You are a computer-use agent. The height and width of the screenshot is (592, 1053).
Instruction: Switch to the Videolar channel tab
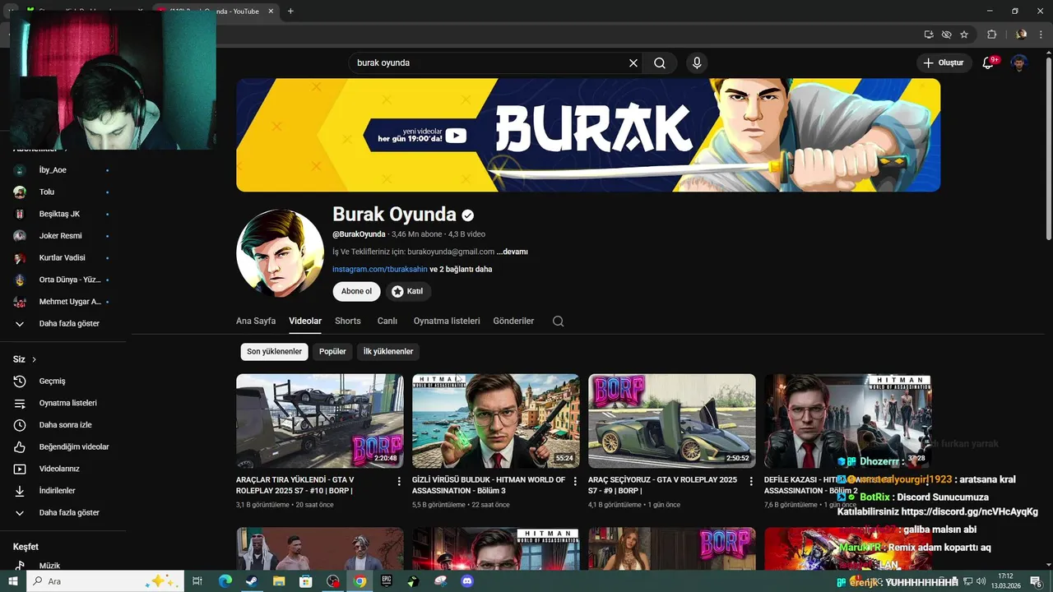pos(305,321)
